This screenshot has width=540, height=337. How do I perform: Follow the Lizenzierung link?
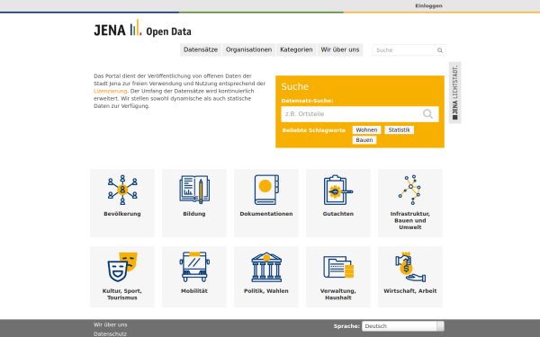click(x=110, y=91)
